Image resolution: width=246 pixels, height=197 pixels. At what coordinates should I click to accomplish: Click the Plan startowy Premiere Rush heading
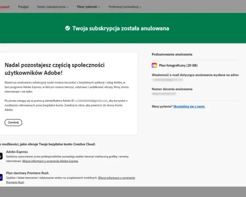pyautogui.click(x=27, y=173)
